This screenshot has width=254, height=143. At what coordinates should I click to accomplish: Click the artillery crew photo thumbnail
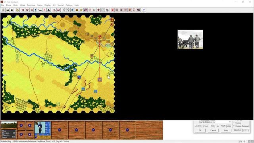(x=190, y=39)
